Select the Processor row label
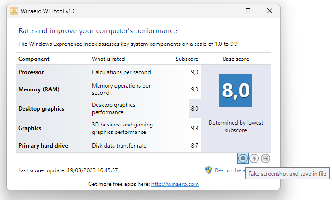This screenshot has width=332, height=200. point(31,72)
